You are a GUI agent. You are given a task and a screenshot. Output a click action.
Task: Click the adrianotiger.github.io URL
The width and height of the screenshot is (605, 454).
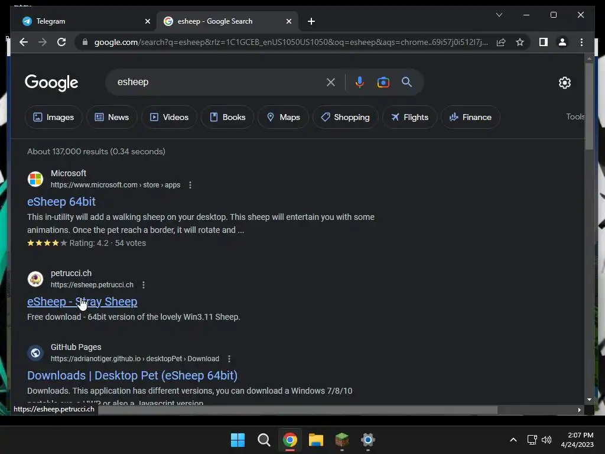click(135, 359)
